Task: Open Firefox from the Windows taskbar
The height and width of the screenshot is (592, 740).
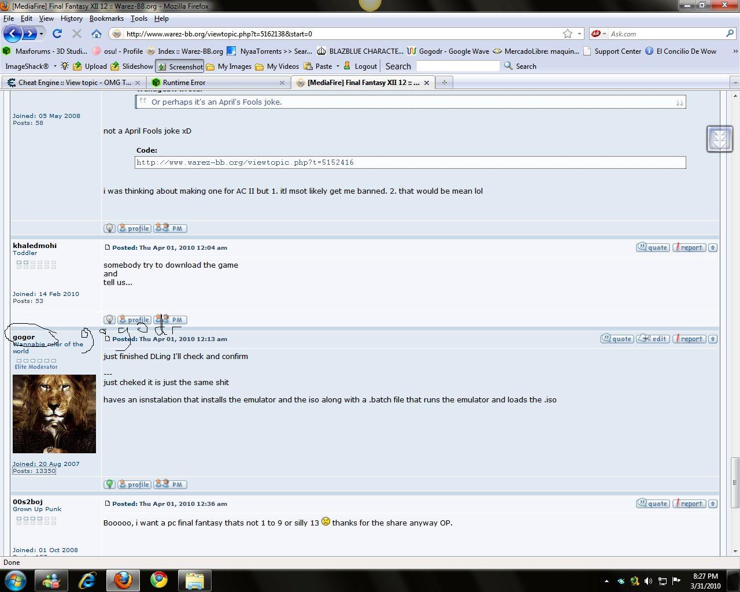Action: (123, 580)
